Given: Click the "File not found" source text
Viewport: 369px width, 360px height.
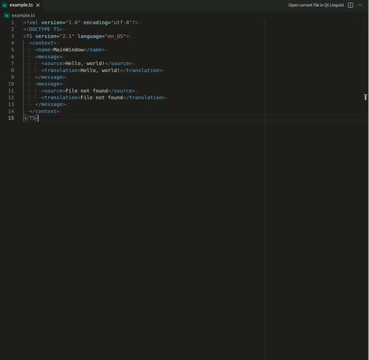Looking at the screenshot, I should point(87,91).
